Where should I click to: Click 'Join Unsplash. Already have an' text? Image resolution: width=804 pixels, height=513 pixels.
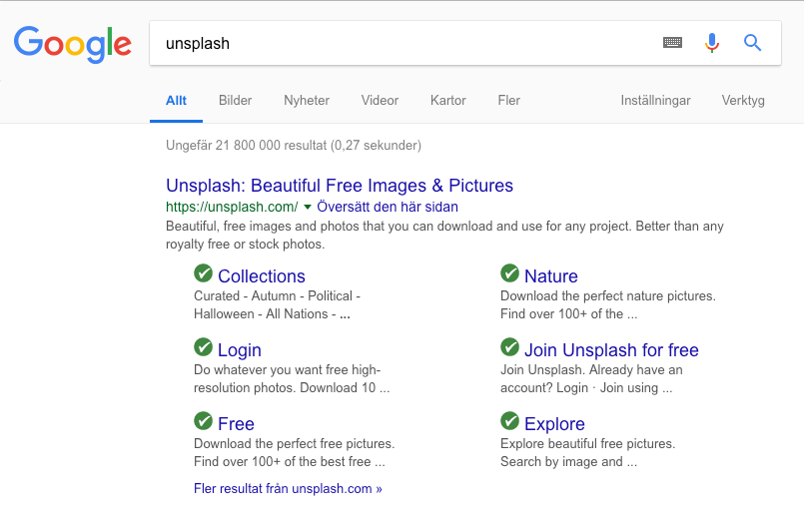(591, 370)
